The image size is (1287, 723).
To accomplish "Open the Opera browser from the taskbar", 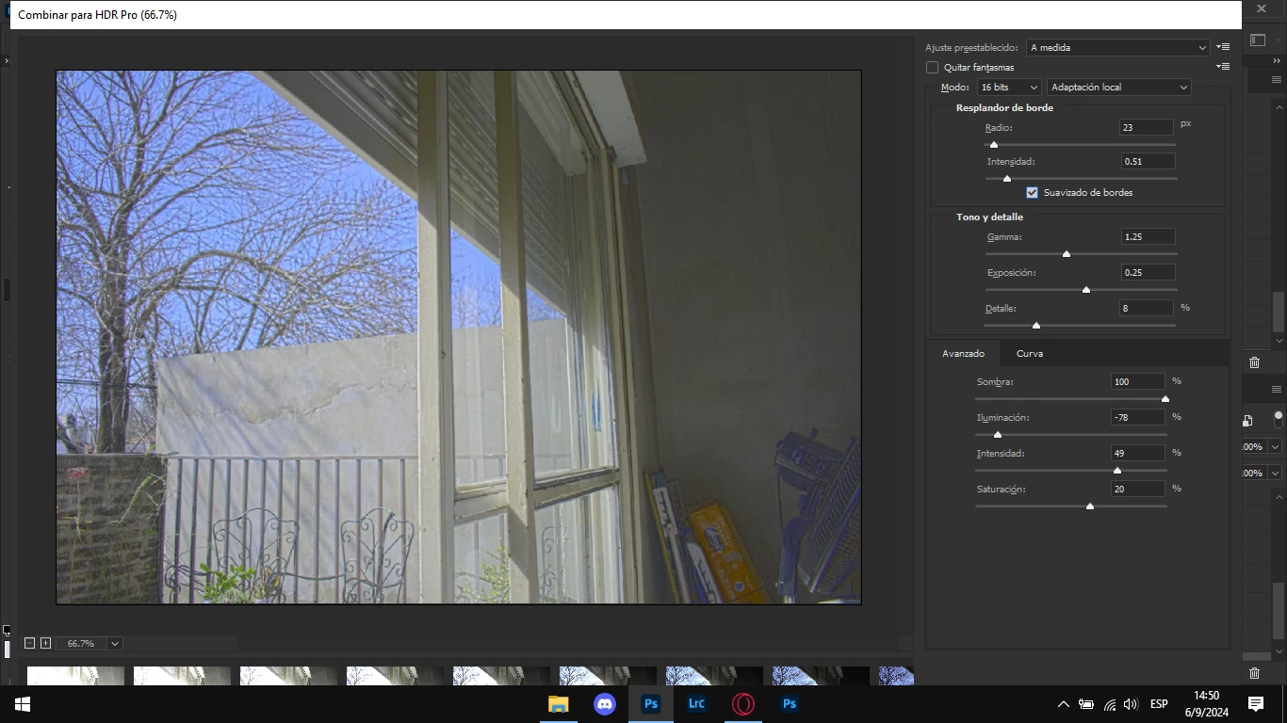I will point(742,704).
